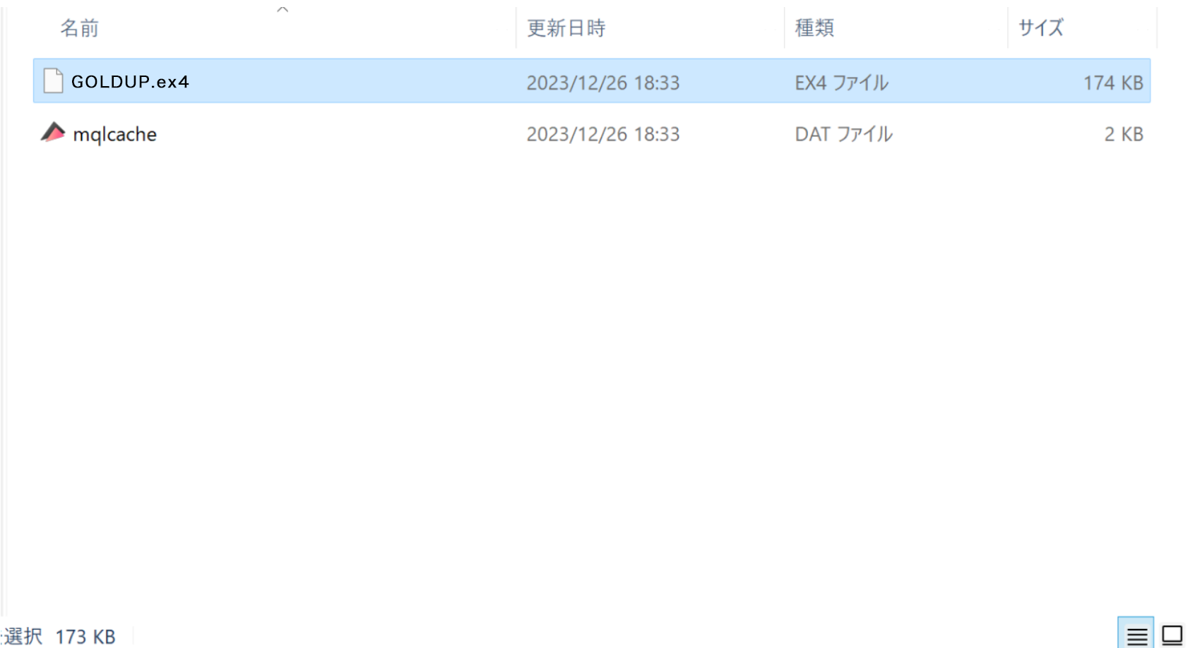Click the DAT ファイル type cell
Screen dimensions: 1195x648
(843, 134)
